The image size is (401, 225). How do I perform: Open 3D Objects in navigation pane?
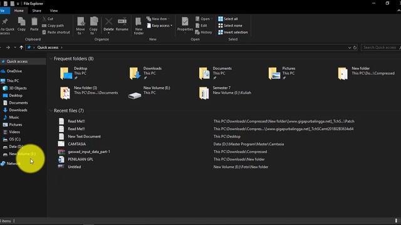(x=18, y=88)
